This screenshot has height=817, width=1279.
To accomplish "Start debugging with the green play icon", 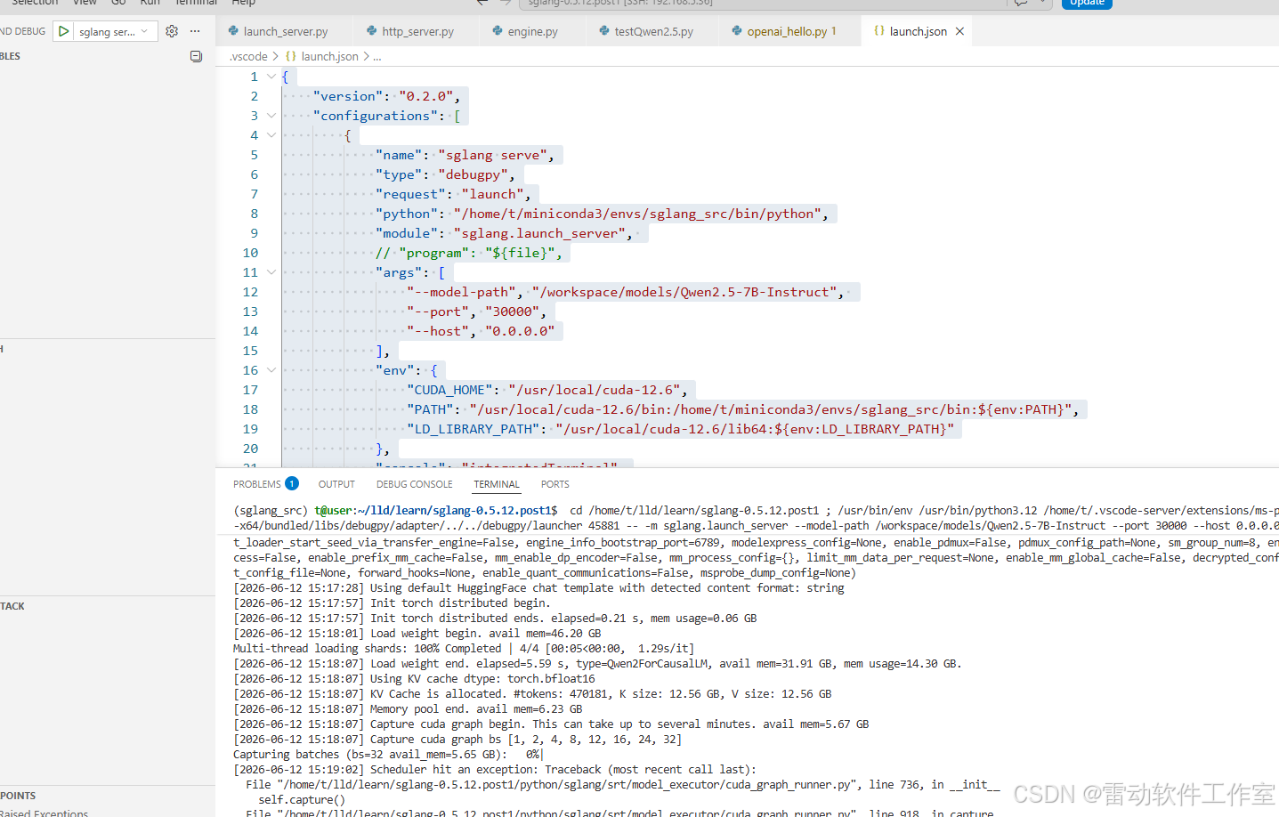I will pos(63,31).
